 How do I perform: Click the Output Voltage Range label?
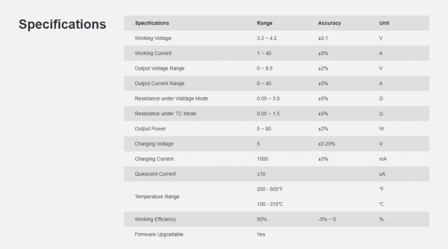click(x=159, y=68)
